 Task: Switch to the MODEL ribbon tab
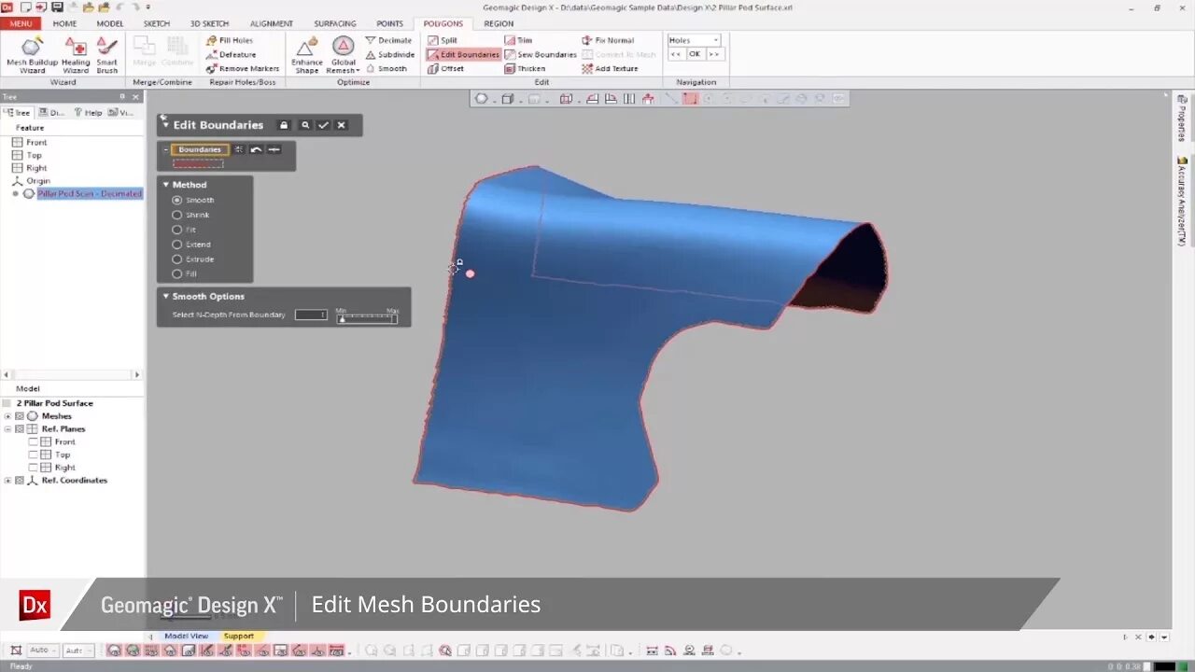[x=110, y=23]
